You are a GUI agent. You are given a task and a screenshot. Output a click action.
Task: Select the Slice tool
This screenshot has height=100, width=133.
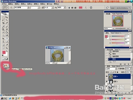tap(7, 23)
